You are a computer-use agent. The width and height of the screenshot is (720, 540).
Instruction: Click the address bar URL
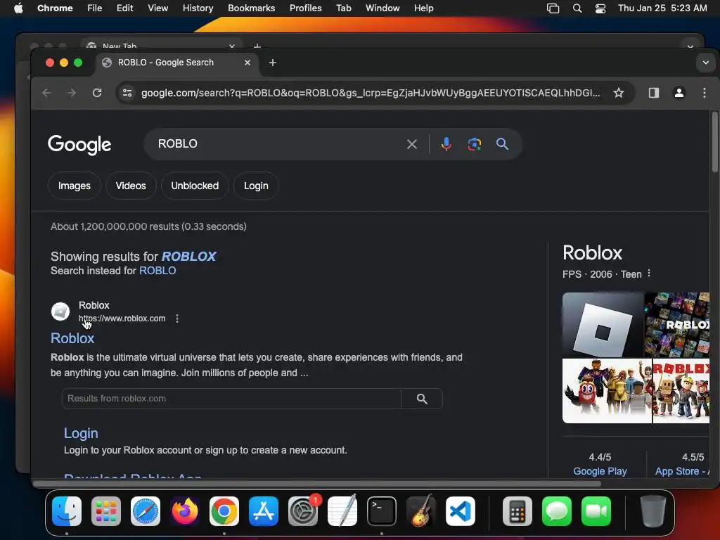coord(370,93)
